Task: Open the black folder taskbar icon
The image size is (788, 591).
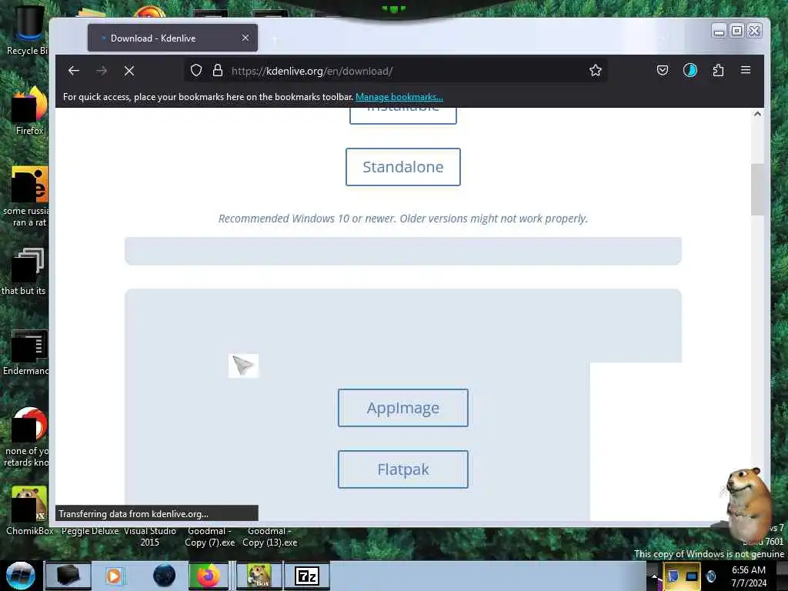Action: [68, 576]
